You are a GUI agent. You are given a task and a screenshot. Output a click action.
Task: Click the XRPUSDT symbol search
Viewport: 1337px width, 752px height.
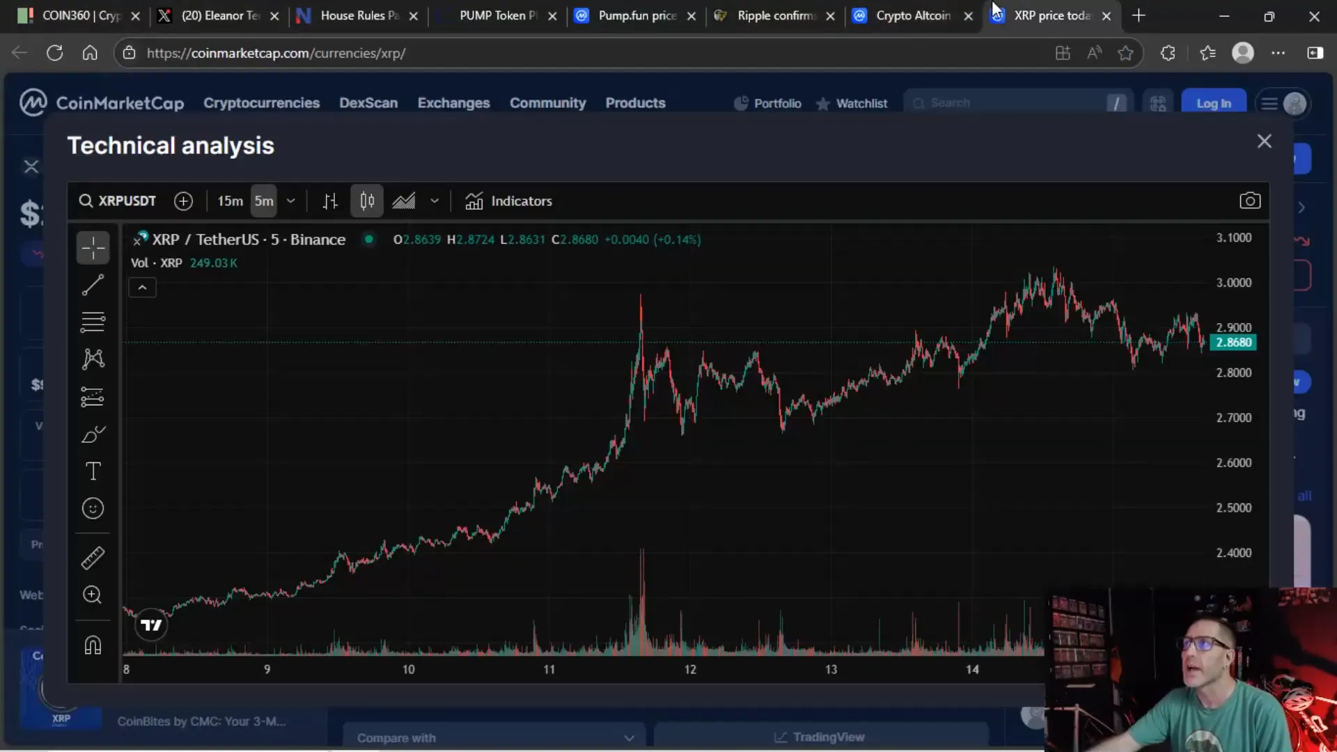pos(118,201)
